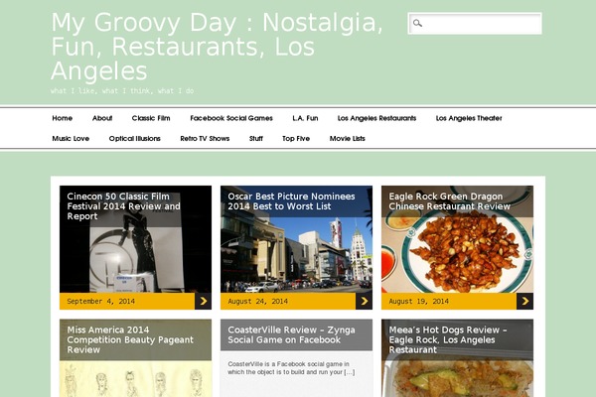Open Meea's Hot Dogs Review post
Viewport: 596px width, 397px height.
click(448, 339)
